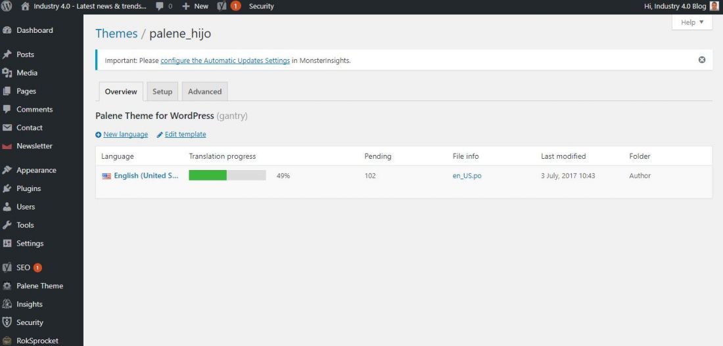Click the Themes breadcrumb link
Screen dimensions: 723x346
(116, 33)
